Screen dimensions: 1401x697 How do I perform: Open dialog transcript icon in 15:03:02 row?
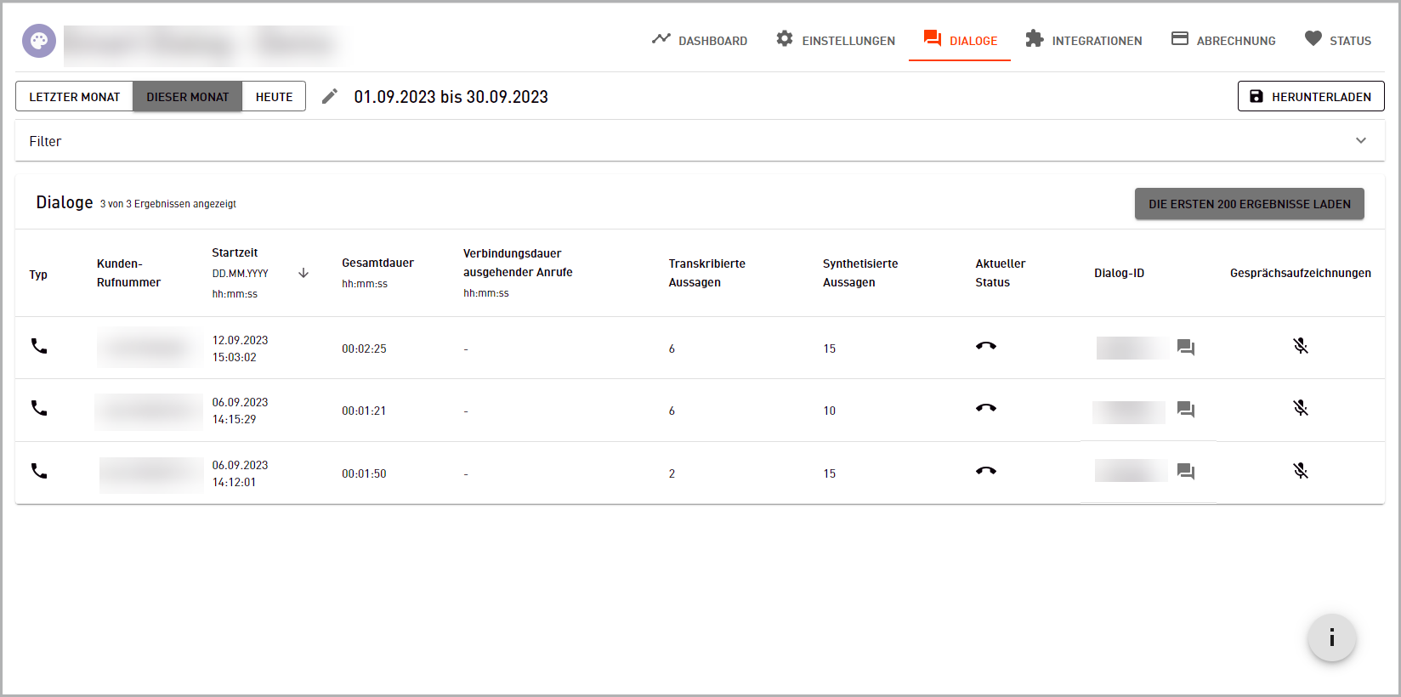[1186, 347]
